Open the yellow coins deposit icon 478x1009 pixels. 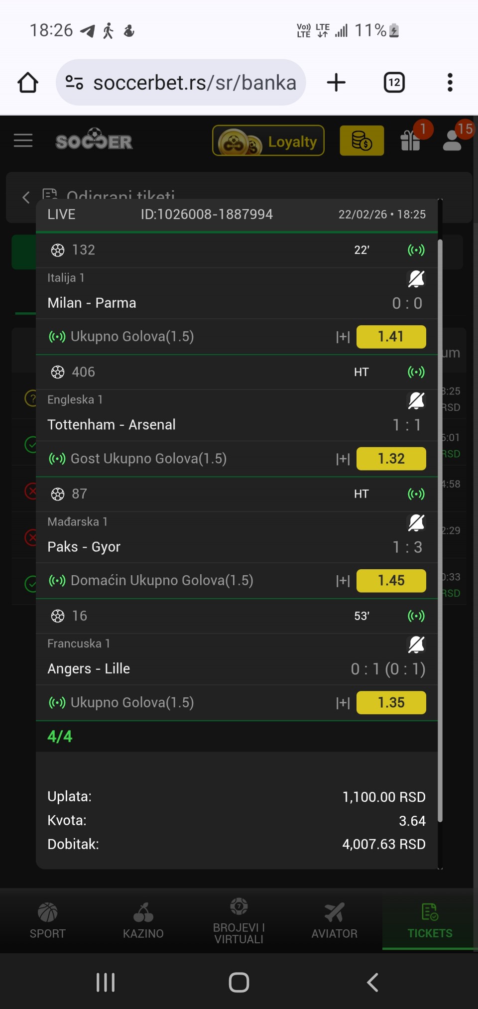pos(361,141)
